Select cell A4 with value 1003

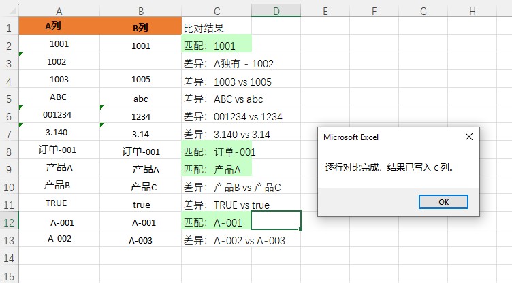pos(59,79)
